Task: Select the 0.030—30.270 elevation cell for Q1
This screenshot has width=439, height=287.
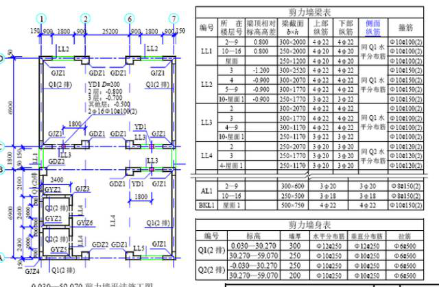Action: [254, 246]
